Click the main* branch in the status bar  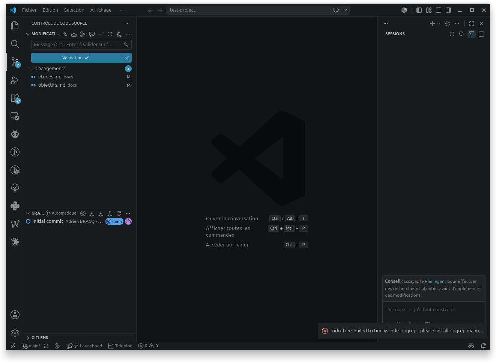pos(32,346)
